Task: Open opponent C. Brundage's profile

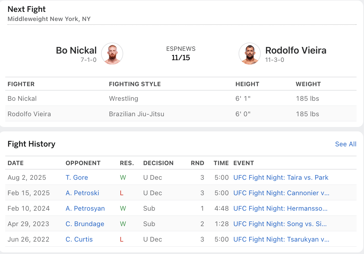Action: 85,224
